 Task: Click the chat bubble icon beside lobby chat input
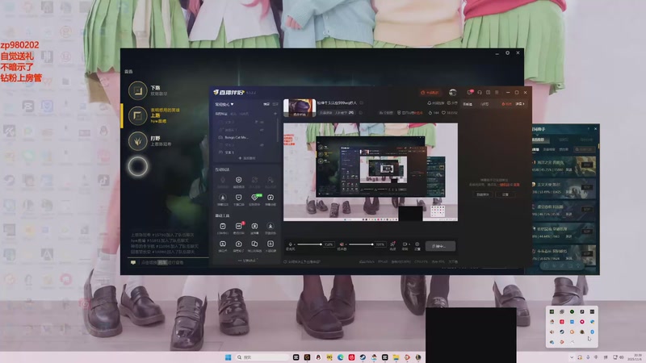point(133,262)
